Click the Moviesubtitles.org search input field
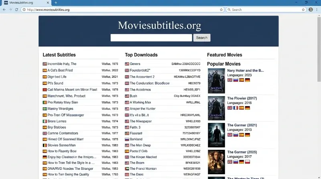The image size is (321, 179). [x=151, y=38]
